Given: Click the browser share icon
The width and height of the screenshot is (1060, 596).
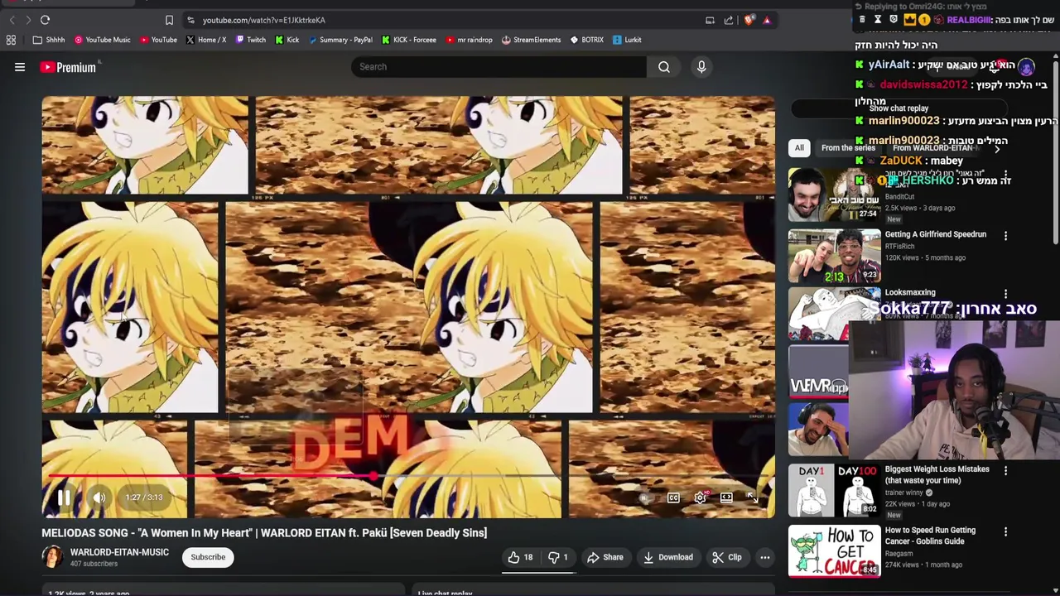Looking at the screenshot, I should [729, 20].
